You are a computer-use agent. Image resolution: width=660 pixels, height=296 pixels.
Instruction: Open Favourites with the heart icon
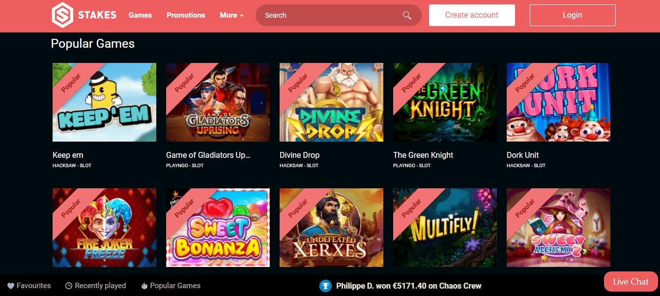pos(11,286)
